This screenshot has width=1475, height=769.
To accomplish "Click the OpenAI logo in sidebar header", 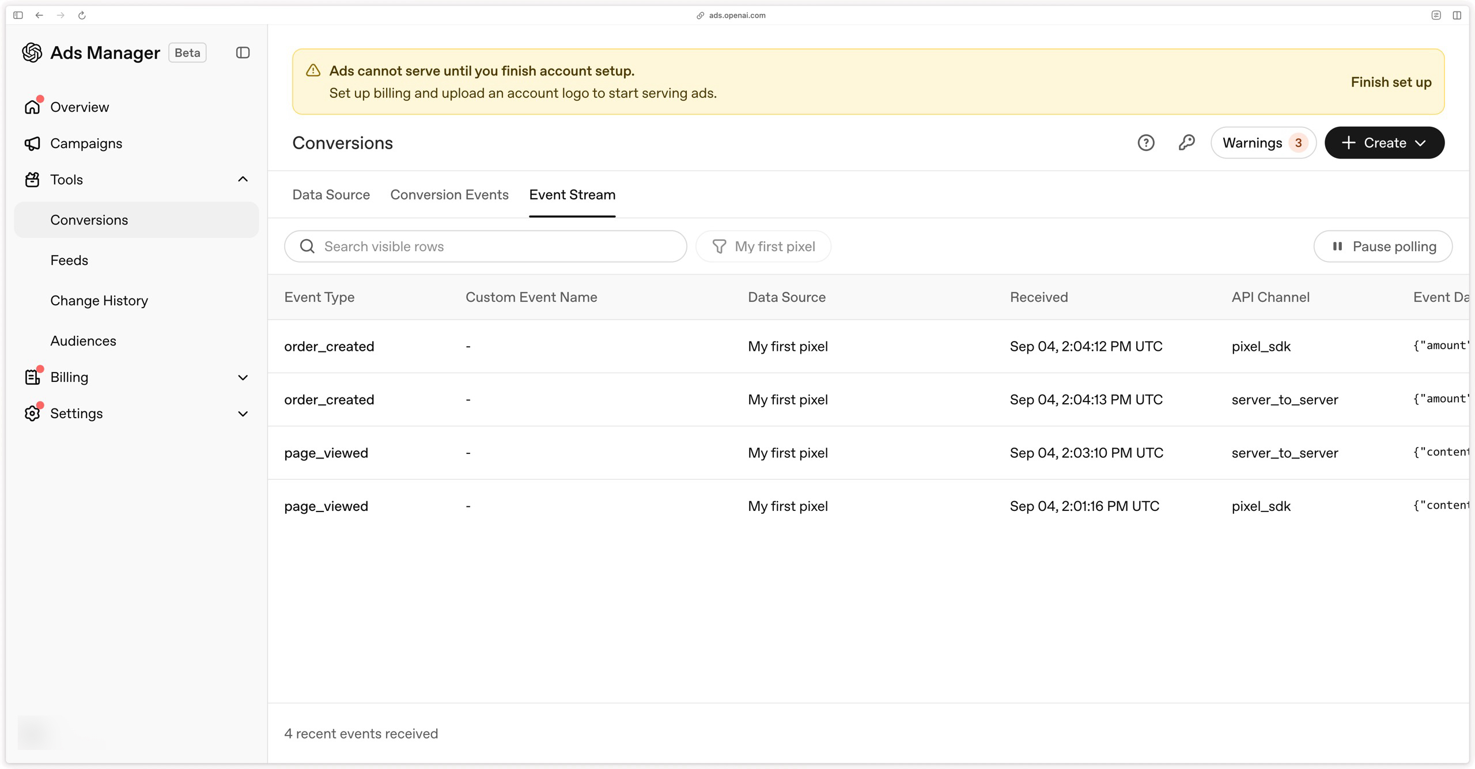I will (32, 52).
